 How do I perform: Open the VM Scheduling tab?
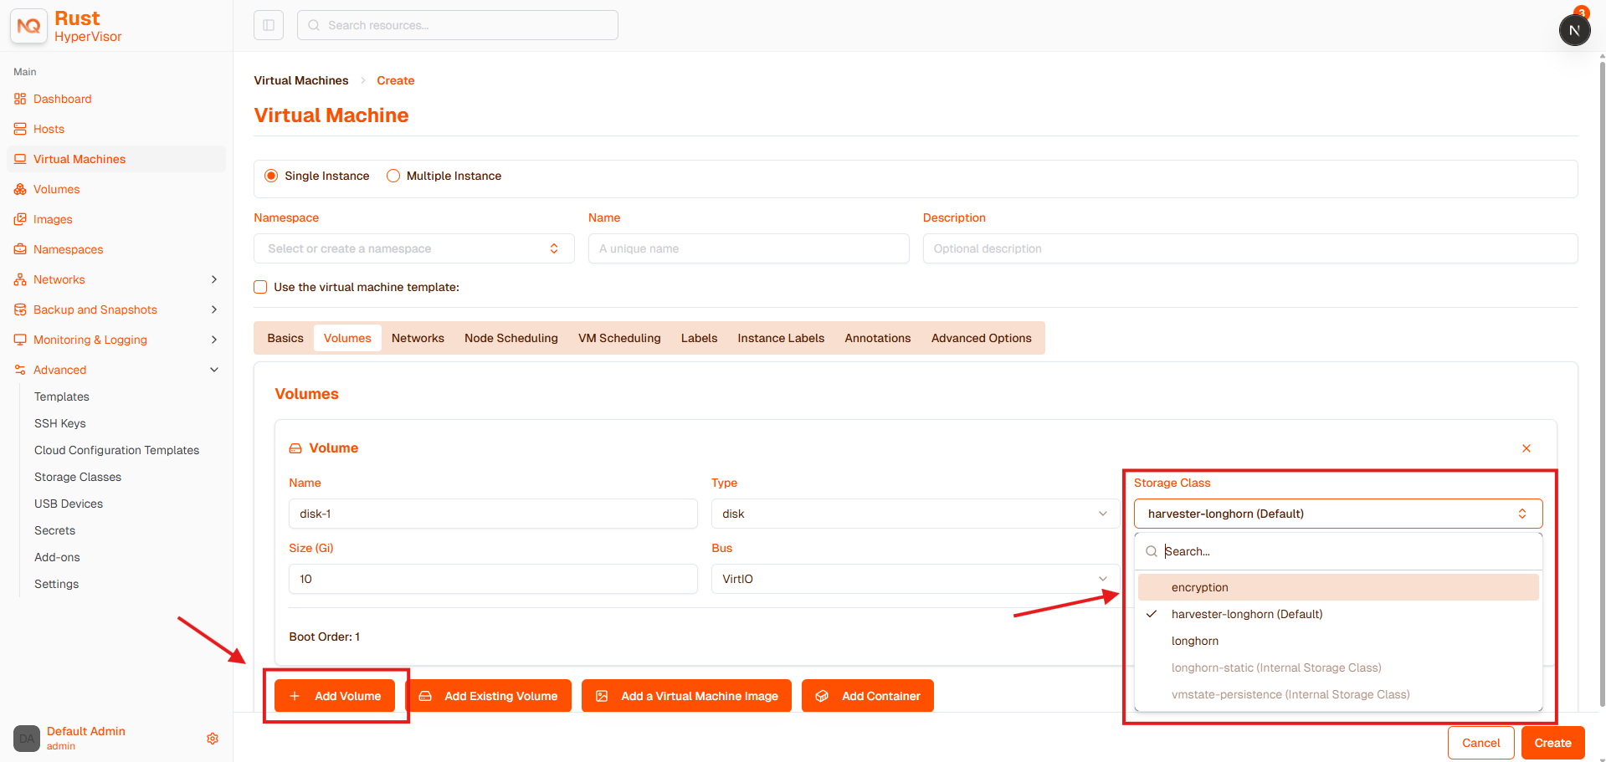pos(619,338)
